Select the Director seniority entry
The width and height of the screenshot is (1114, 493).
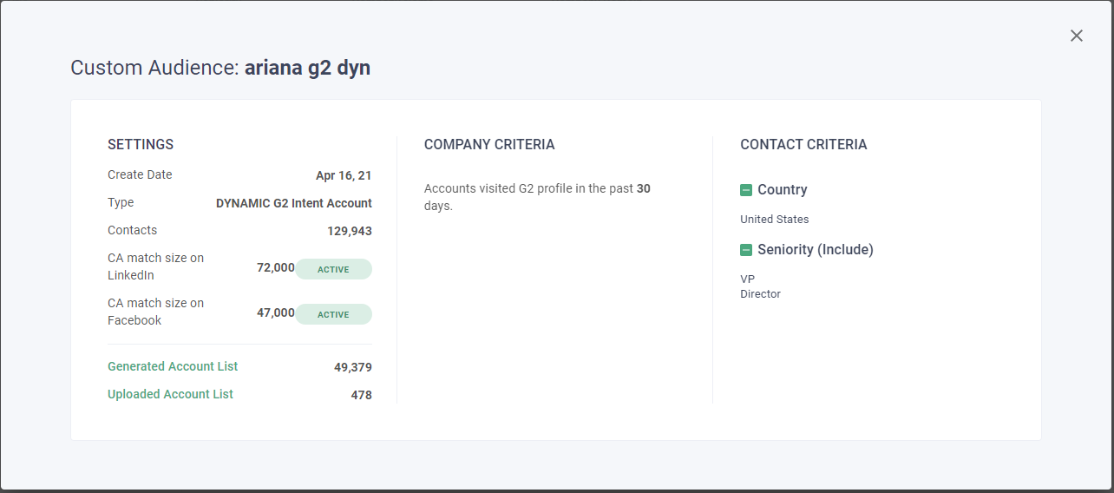click(x=760, y=294)
